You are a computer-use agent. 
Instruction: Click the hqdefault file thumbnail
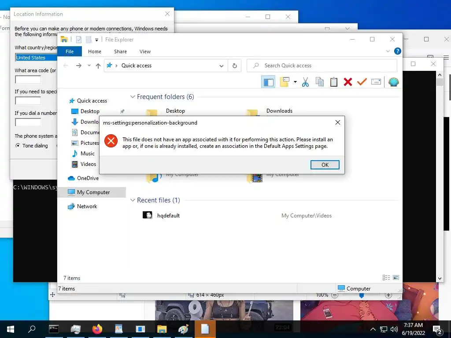point(147,215)
